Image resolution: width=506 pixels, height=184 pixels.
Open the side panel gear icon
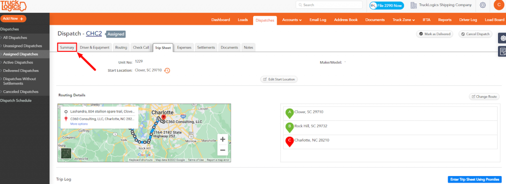[503, 38]
